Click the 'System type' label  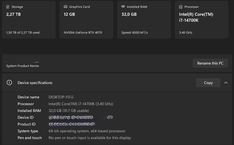pyautogui.click(x=28, y=131)
